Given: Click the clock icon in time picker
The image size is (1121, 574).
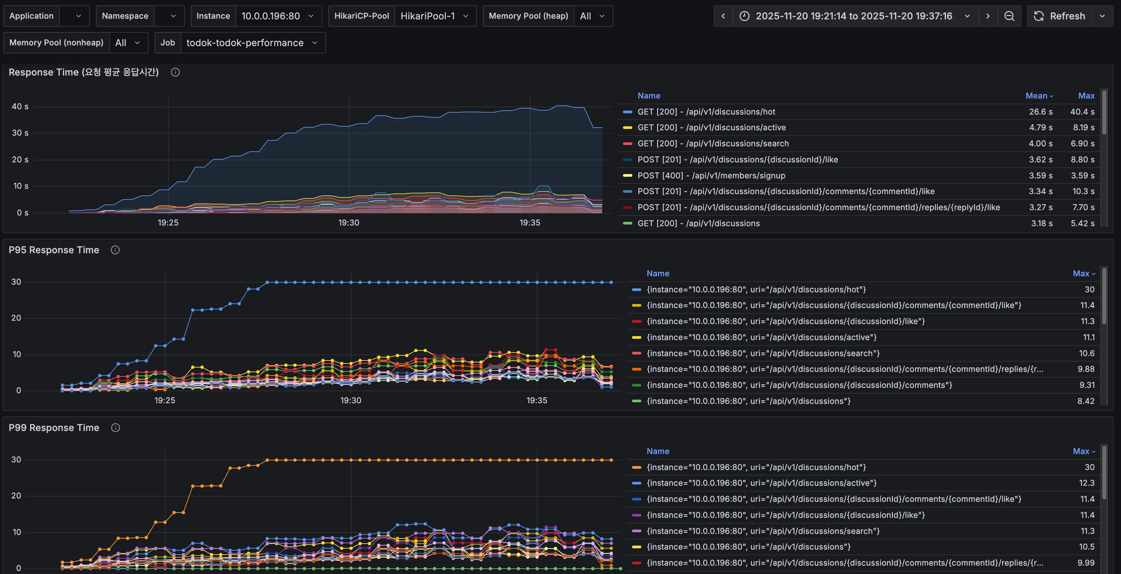Looking at the screenshot, I should tap(745, 16).
